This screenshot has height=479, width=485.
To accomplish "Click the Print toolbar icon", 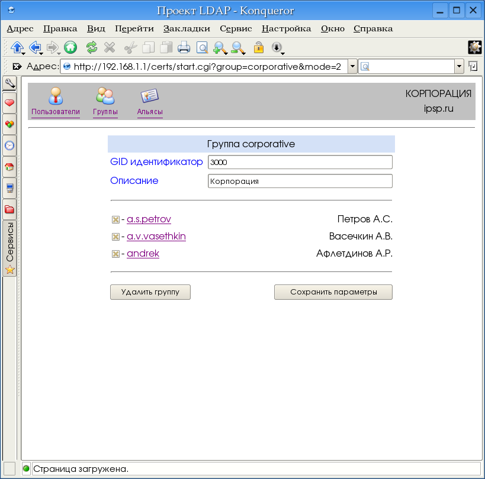I will pos(184,47).
